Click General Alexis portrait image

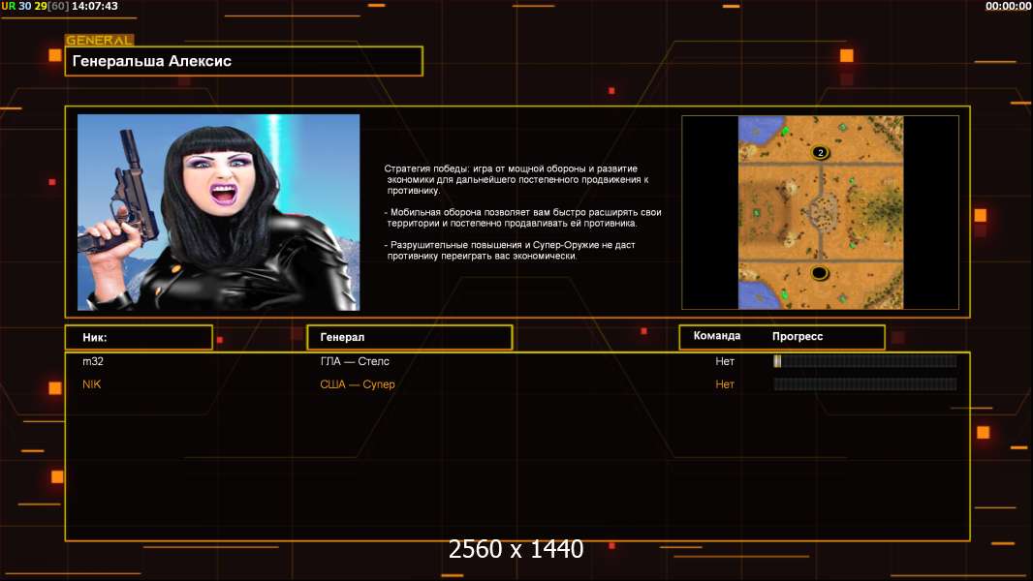point(218,212)
